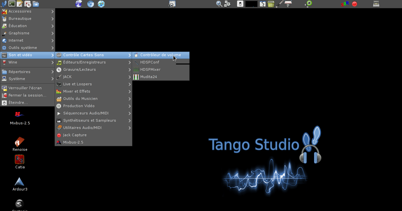Screen dimensions: 402x211
Task: Click the magnifier search icon in panel
Action: coord(219,4)
